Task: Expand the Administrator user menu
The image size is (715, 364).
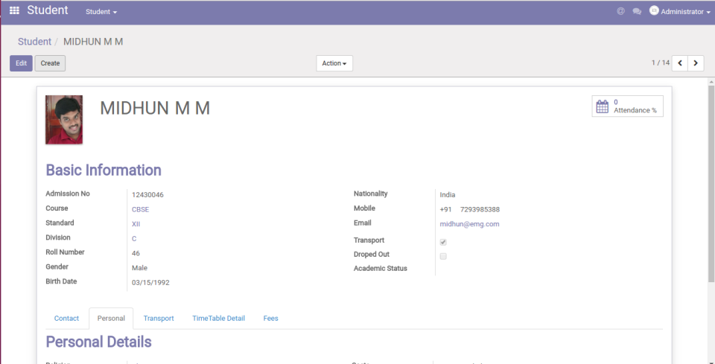Action: [685, 12]
